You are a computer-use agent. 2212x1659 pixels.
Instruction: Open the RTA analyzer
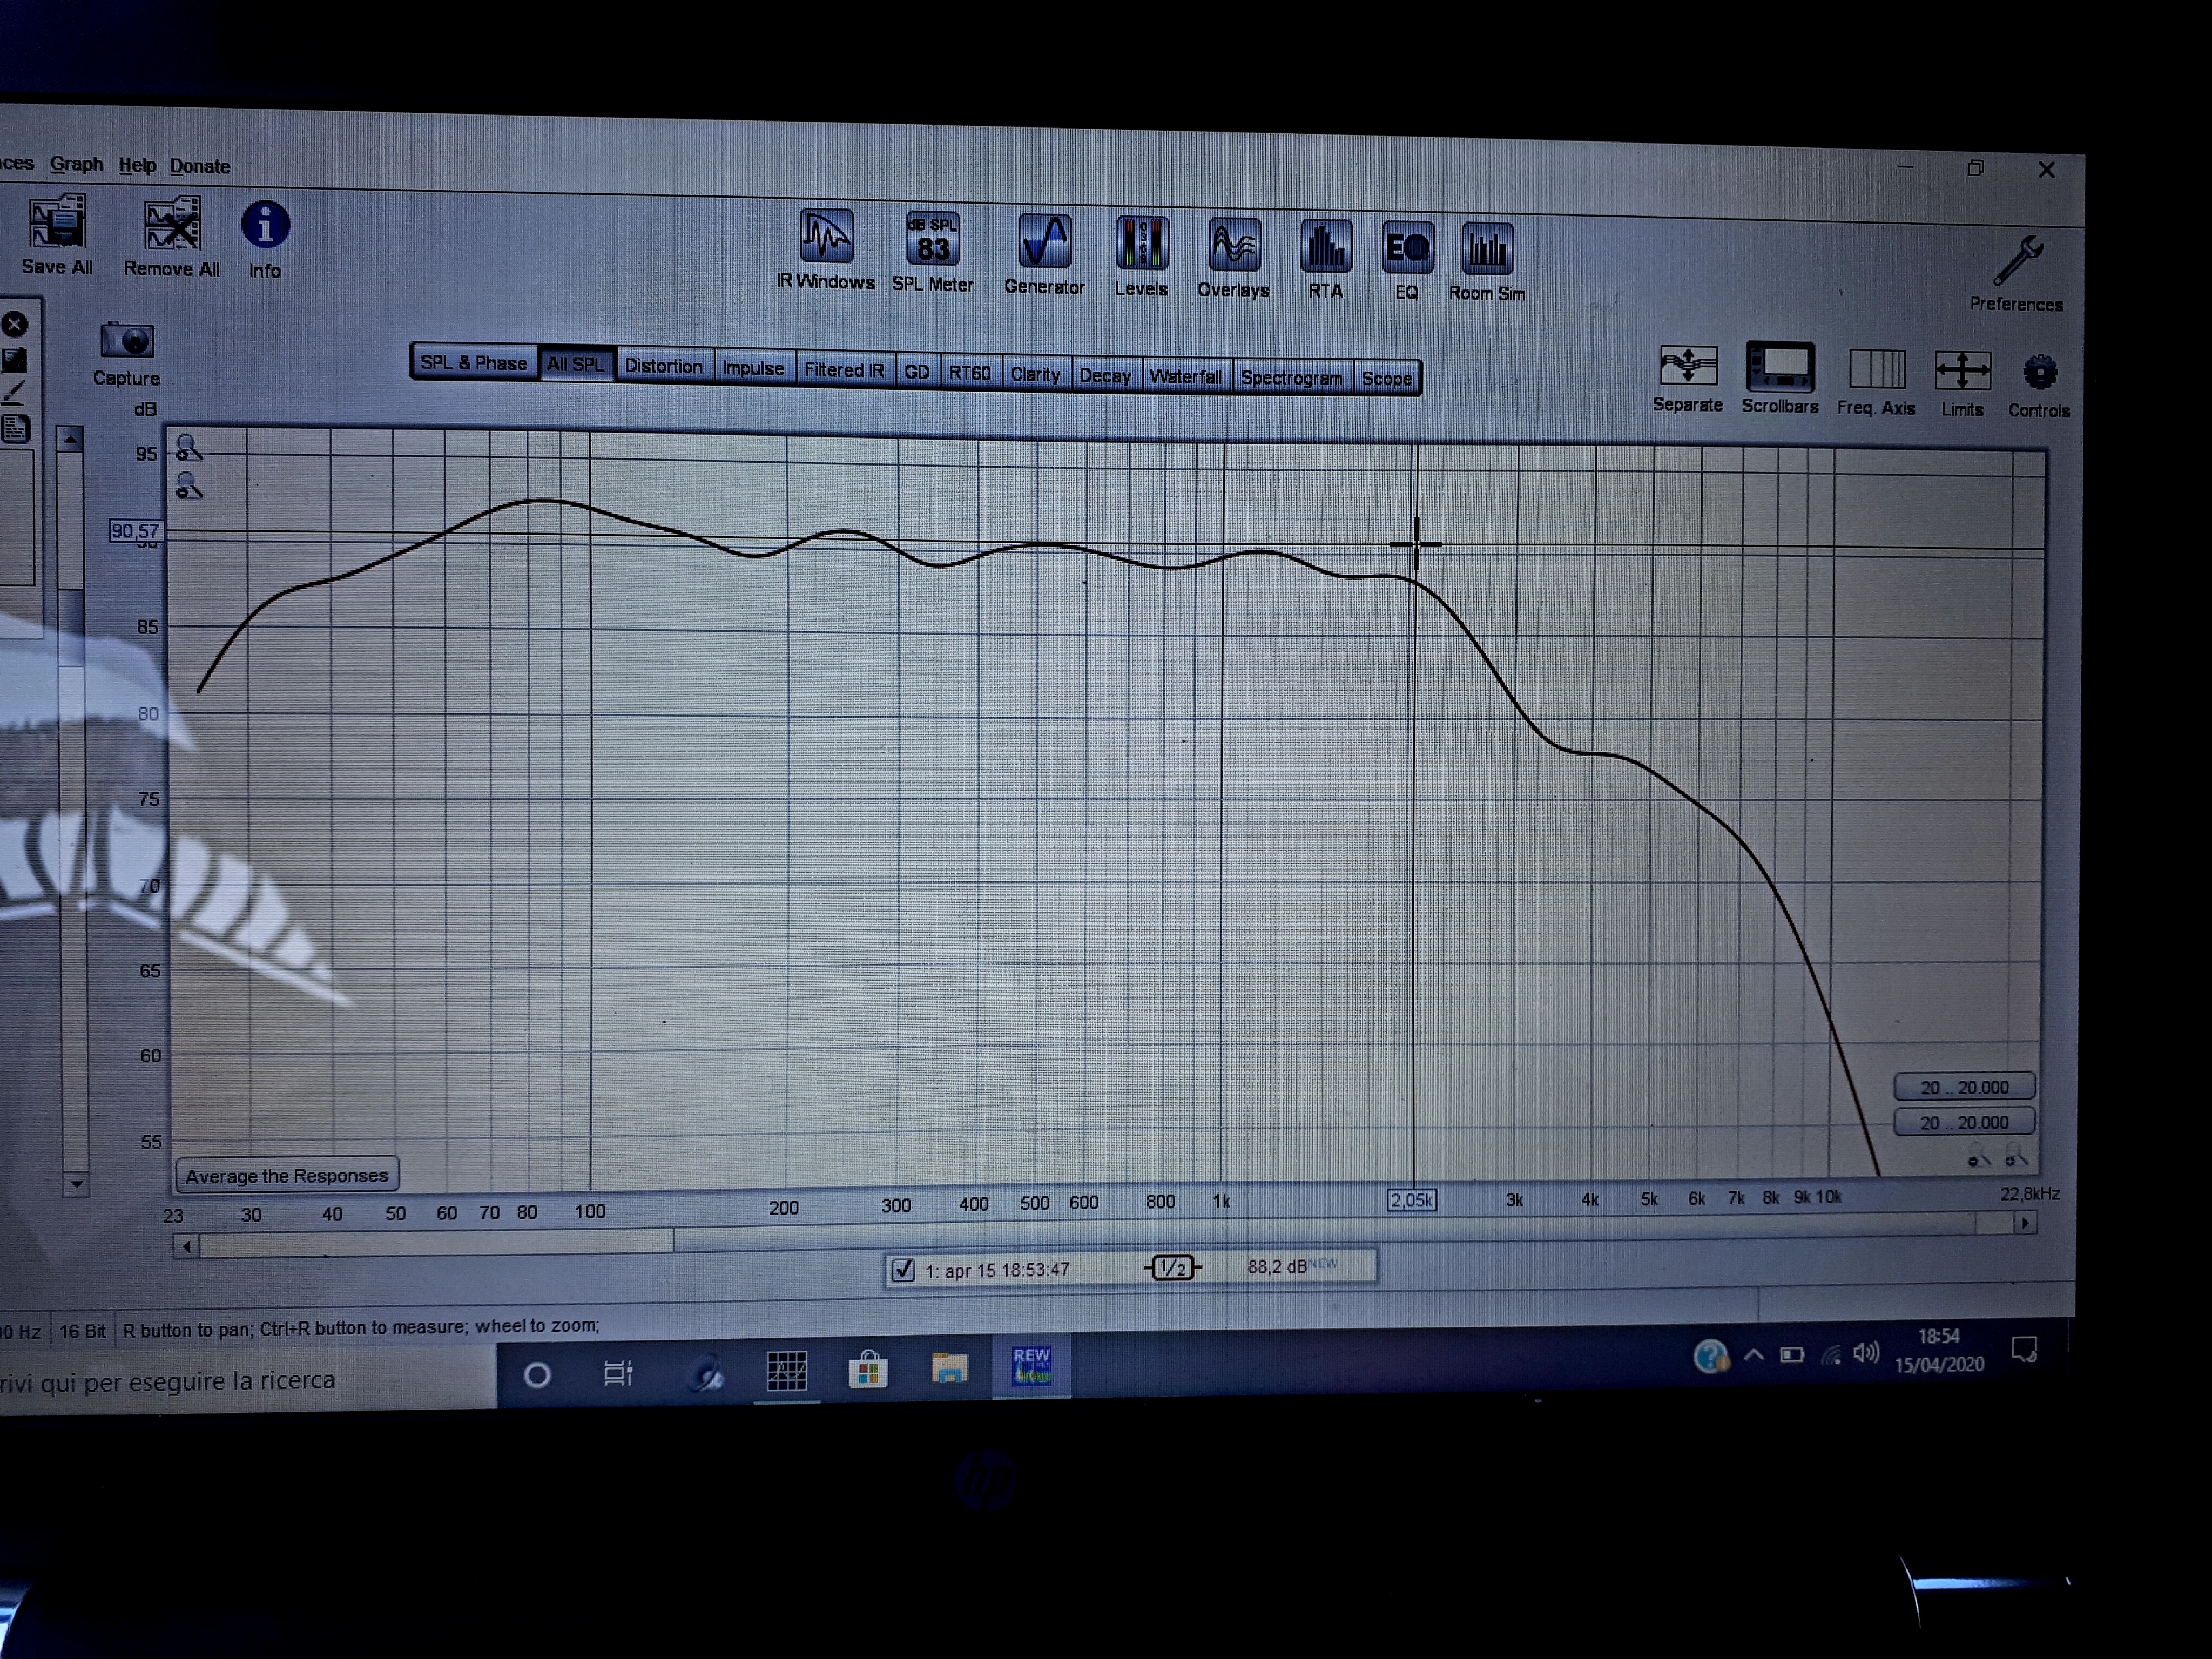[x=1326, y=247]
